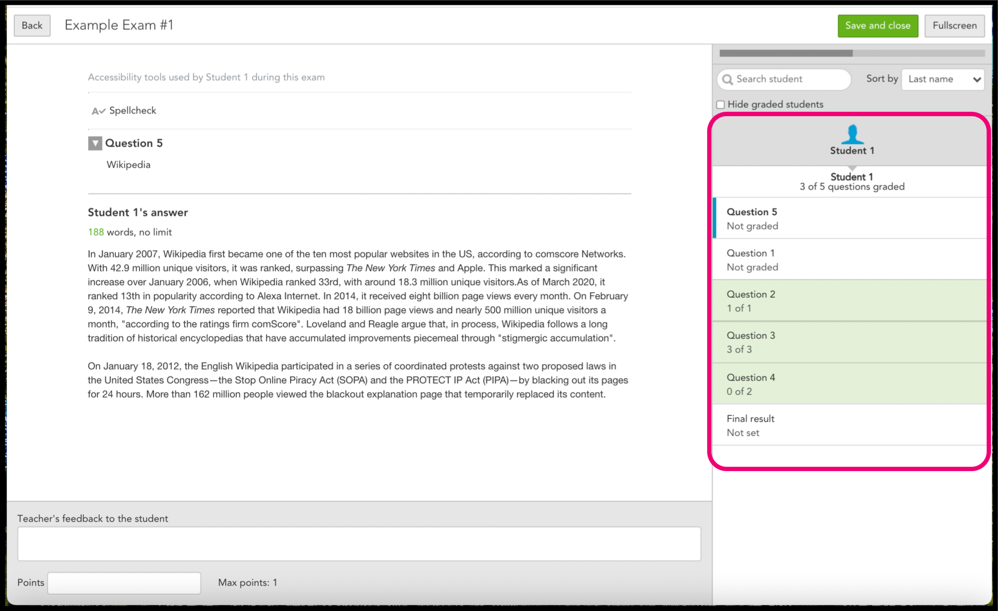Open the Sort by Last name dropdown

click(x=942, y=79)
